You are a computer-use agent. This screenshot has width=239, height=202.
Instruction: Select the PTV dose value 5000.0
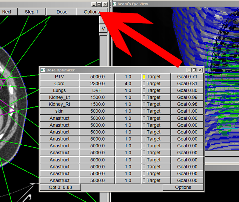tap(97, 77)
